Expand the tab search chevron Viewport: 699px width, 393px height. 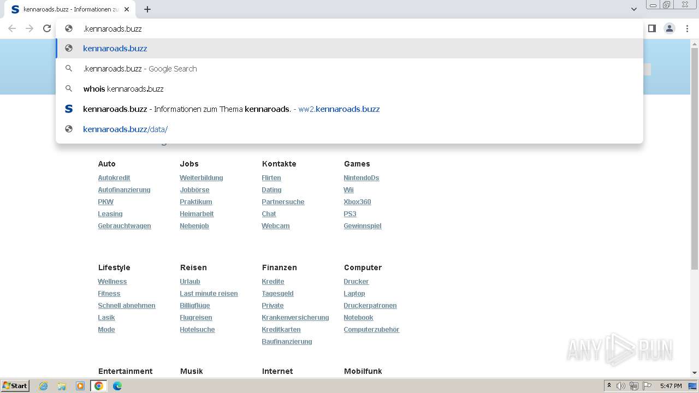click(633, 9)
